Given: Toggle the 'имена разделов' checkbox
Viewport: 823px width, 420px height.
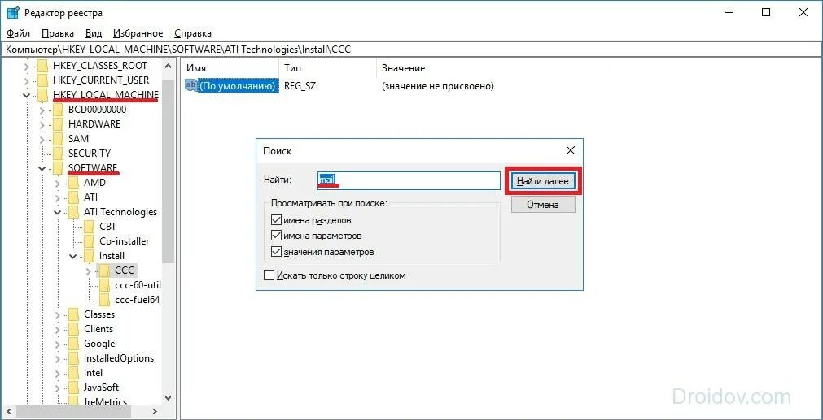Looking at the screenshot, I should point(276,220).
